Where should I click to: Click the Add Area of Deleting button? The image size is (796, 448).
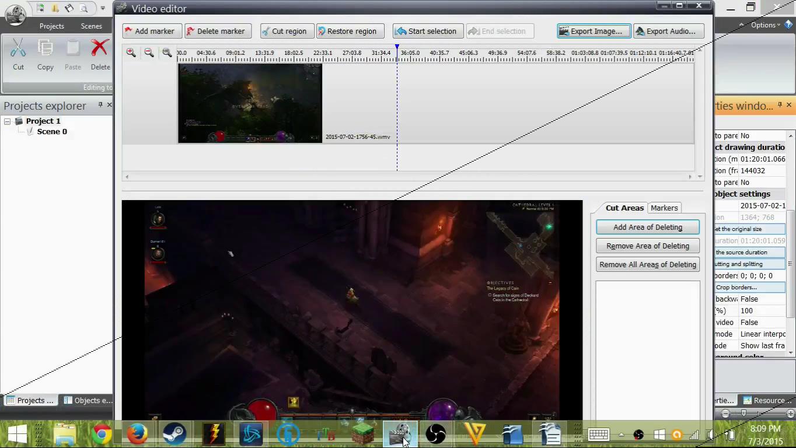click(x=647, y=227)
